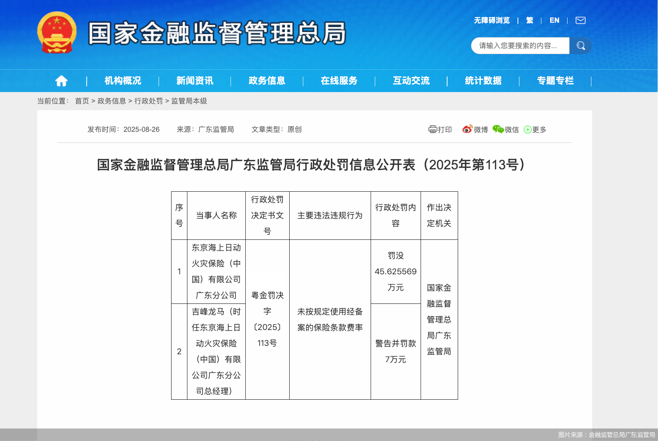
Task: Click the publish date 2025-08-26
Action: (x=142, y=130)
